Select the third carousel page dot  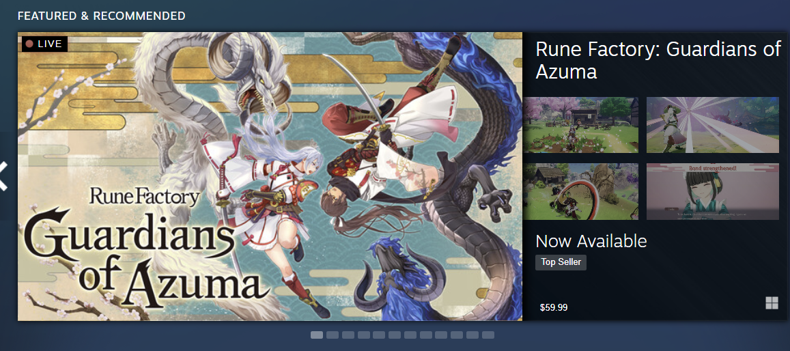point(348,335)
